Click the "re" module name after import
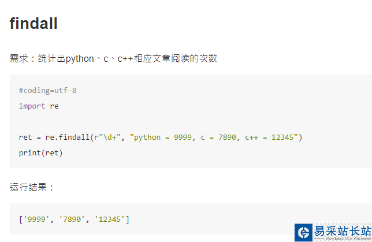Image resolution: width=372 pixels, height=242 pixels. click(54, 106)
